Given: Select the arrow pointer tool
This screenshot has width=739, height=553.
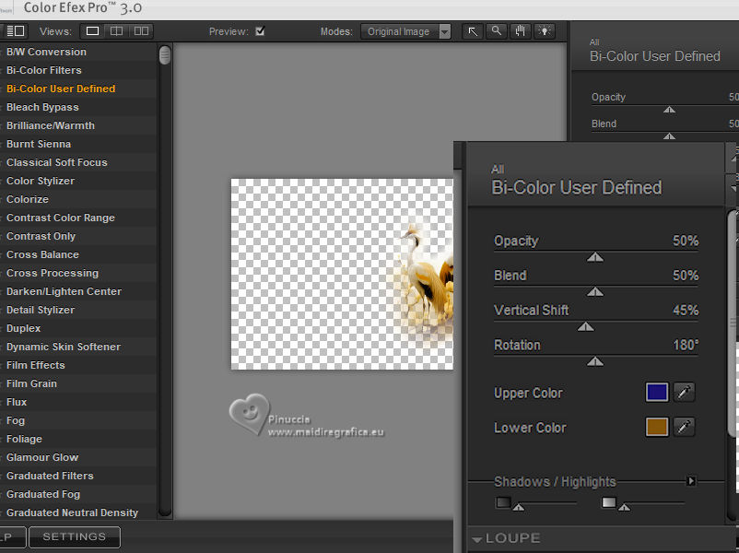Looking at the screenshot, I should (x=473, y=31).
